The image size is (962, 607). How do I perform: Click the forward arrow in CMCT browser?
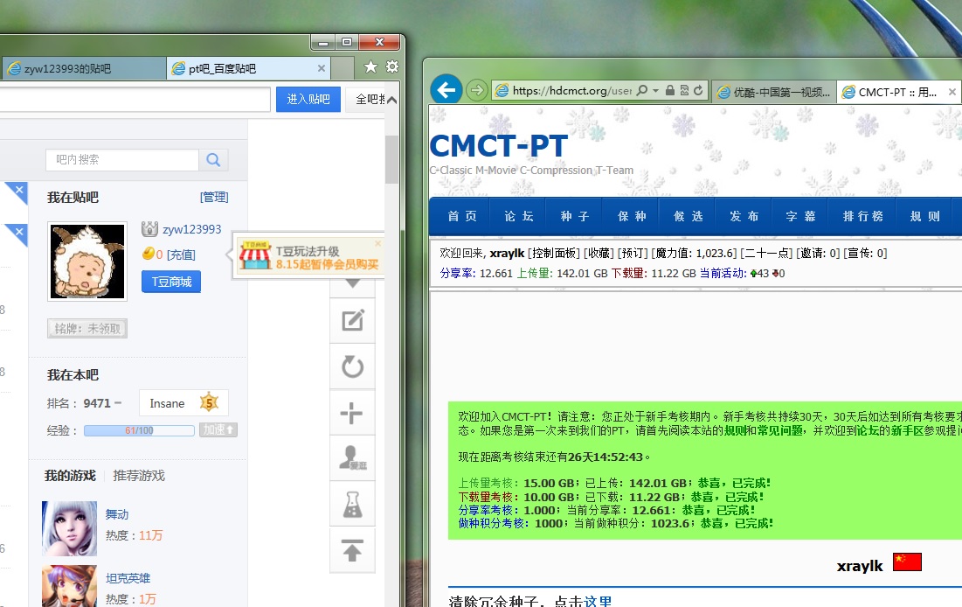477,90
